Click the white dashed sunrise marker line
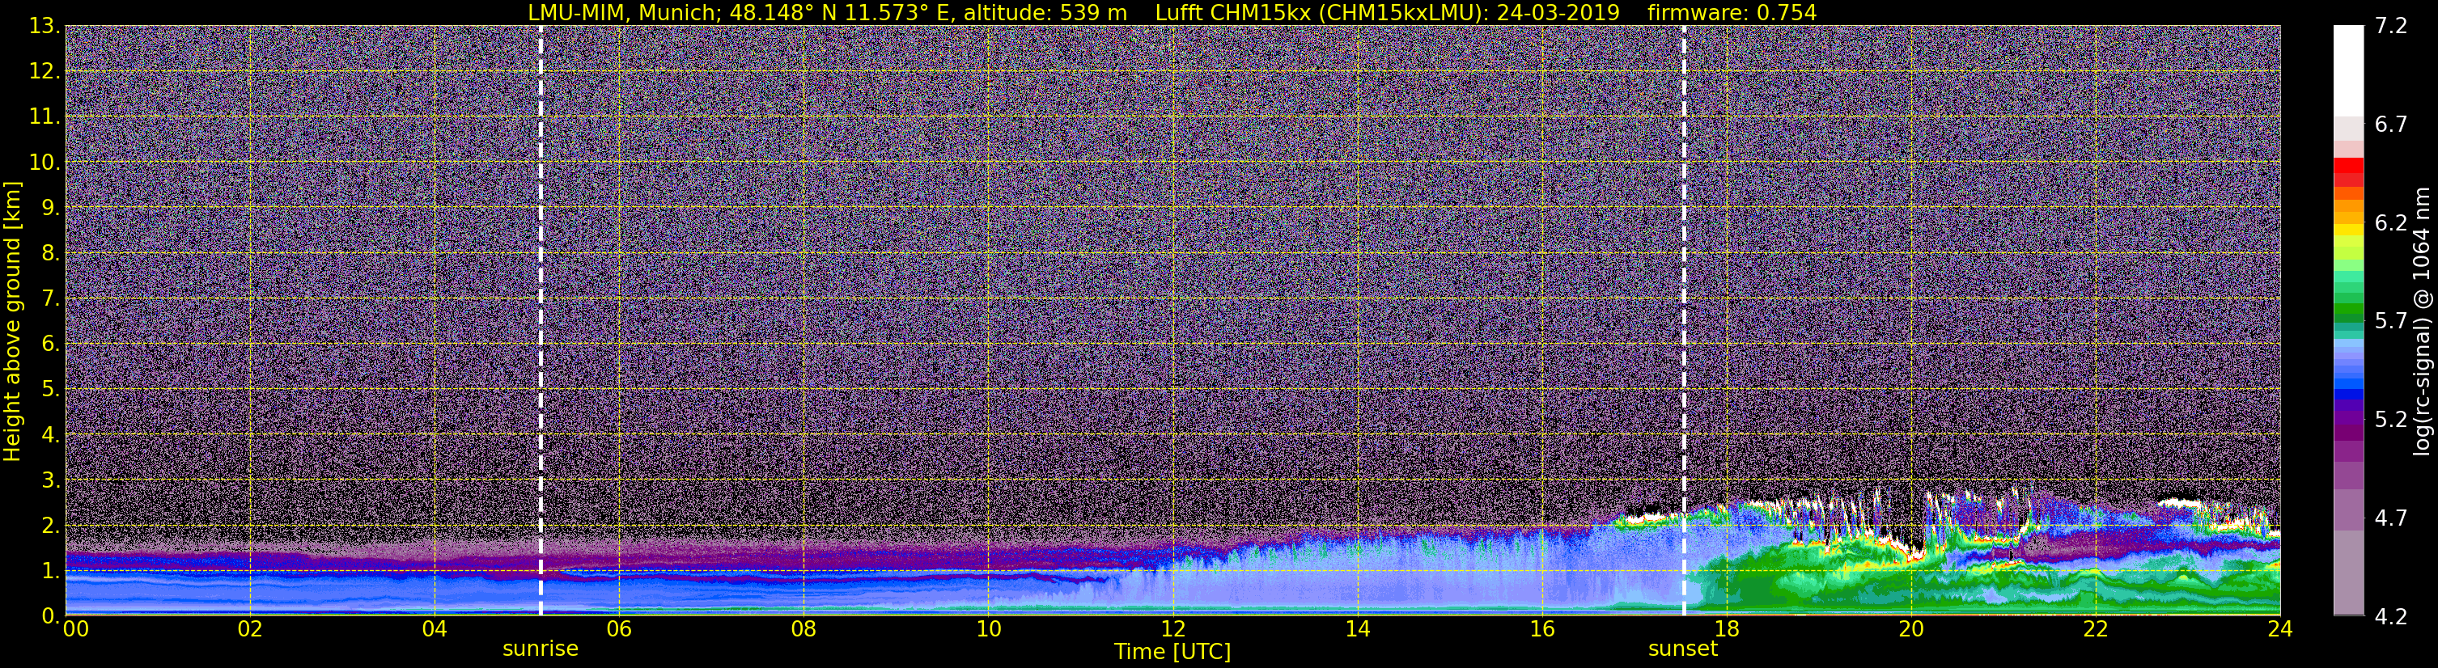Viewport: 2438px width, 668px height. [x=541, y=321]
